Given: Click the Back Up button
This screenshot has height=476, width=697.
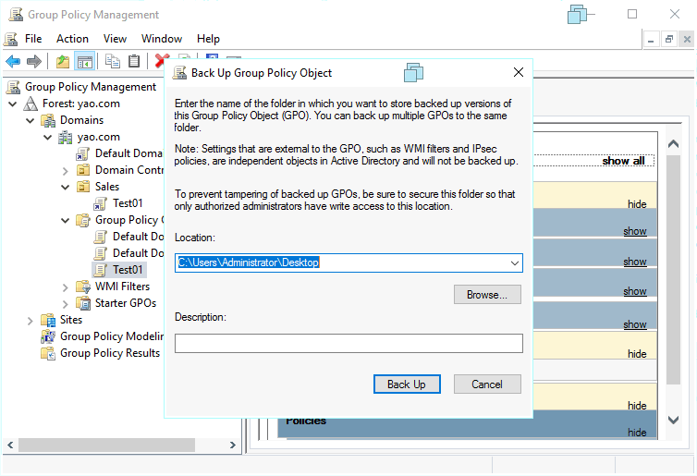Looking at the screenshot, I should pyautogui.click(x=406, y=384).
